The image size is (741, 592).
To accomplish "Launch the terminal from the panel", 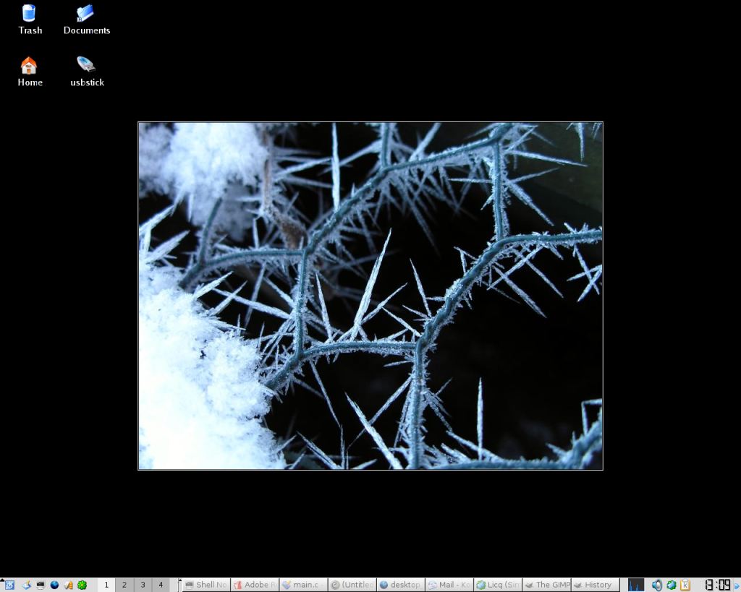I will [x=41, y=585].
